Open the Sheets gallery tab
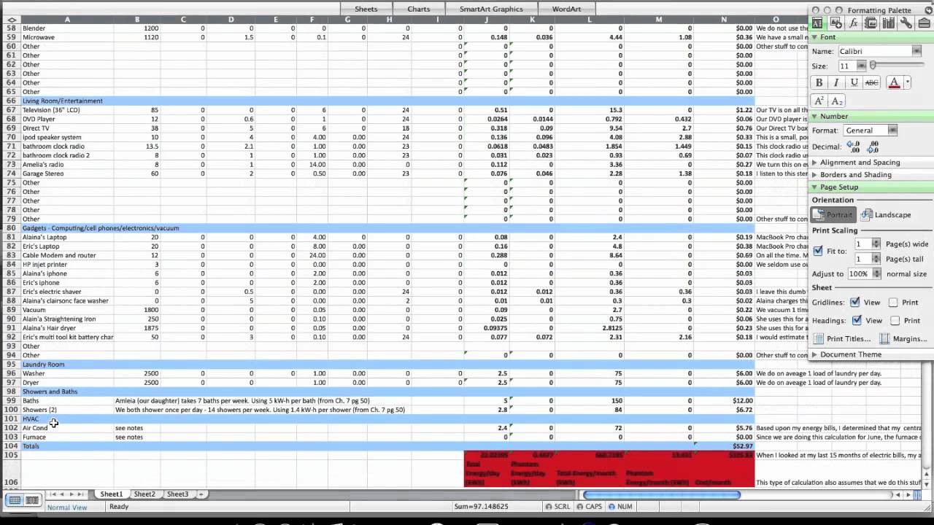Screen dimensions: 934x525 (366, 9)
